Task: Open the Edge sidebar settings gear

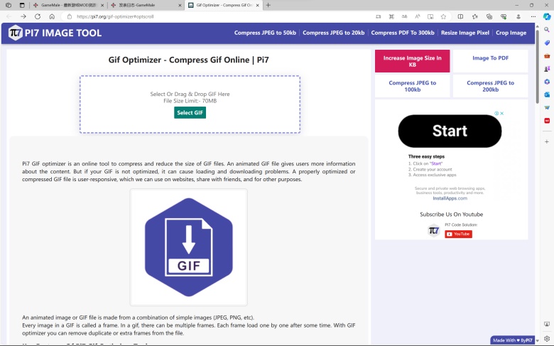Action: pos(547,339)
